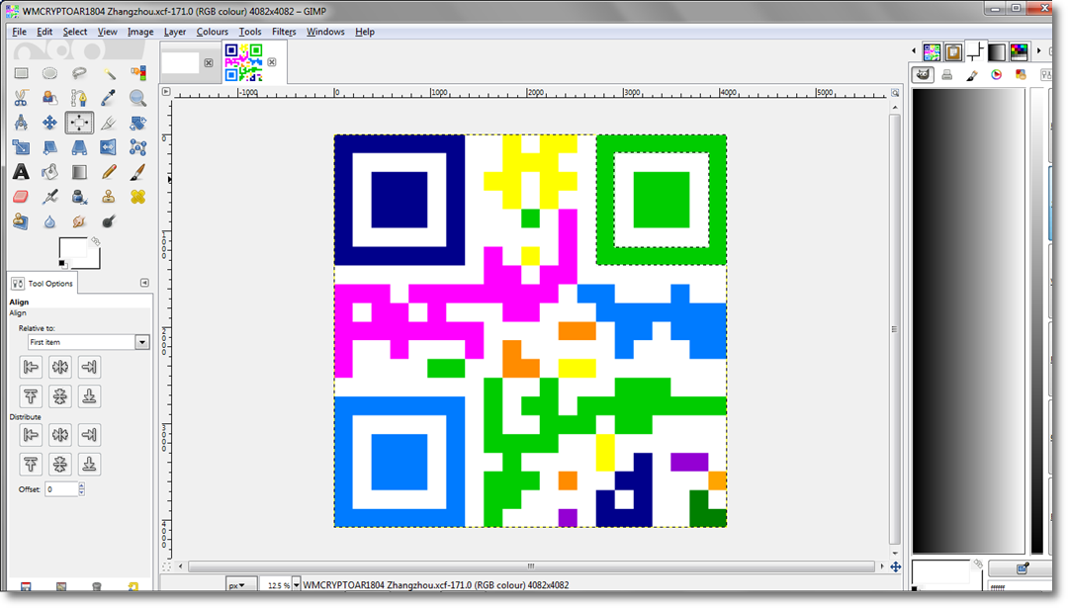This screenshot has height=608, width=1068.
Task: Select the Alignment tool in the toolbox
Action: click(x=79, y=123)
